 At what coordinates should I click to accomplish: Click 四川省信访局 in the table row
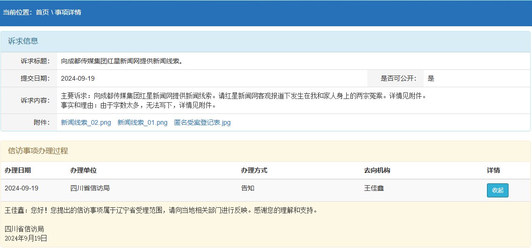[90, 188]
